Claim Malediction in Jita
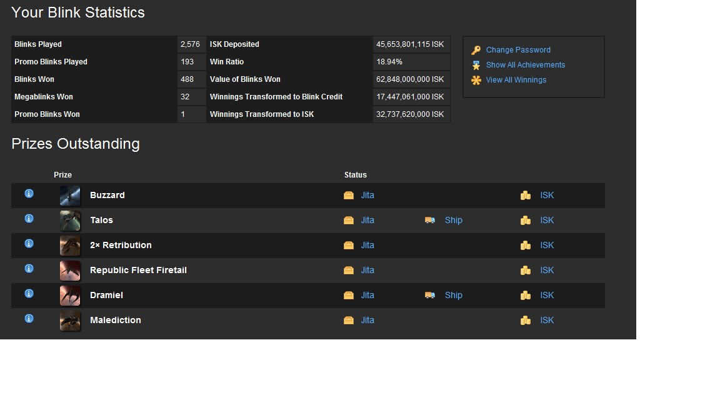720x405 pixels. [x=367, y=321]
